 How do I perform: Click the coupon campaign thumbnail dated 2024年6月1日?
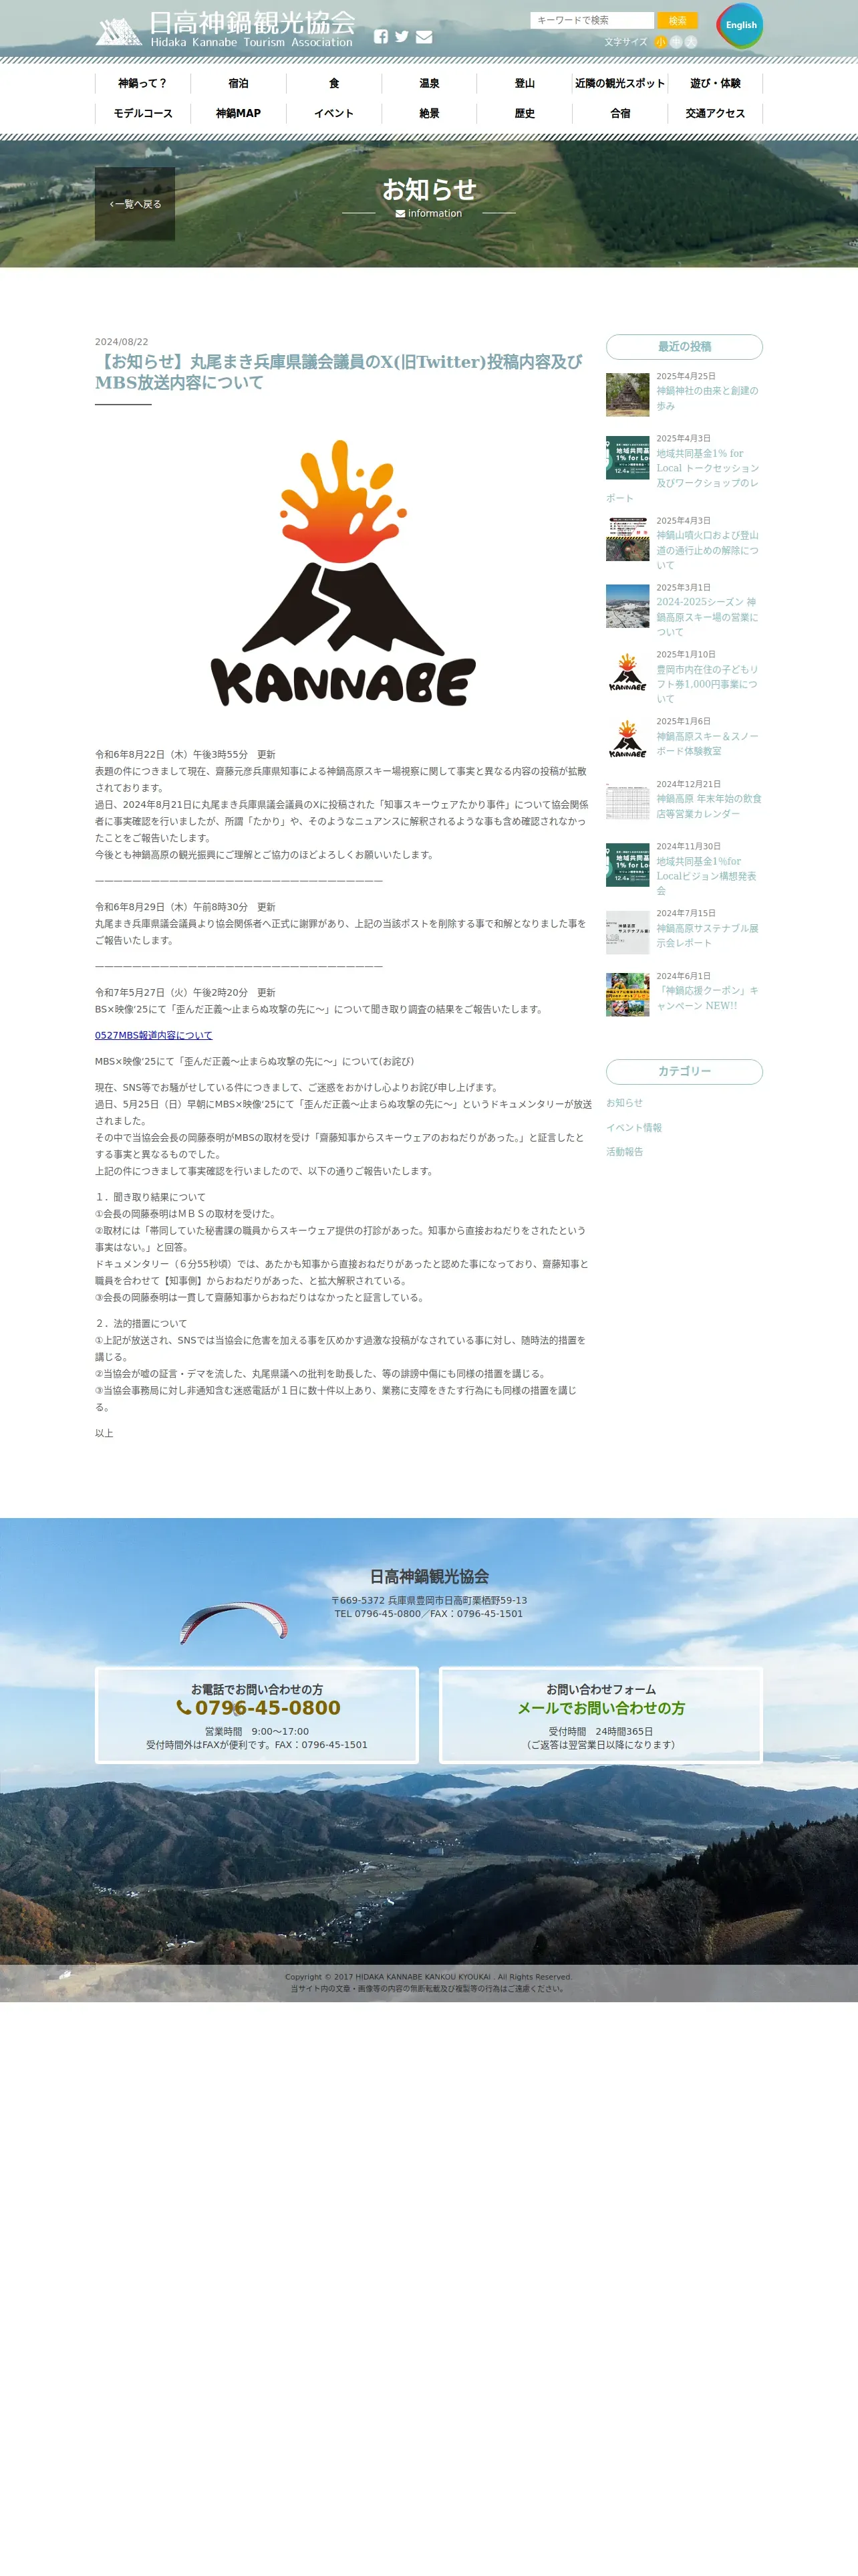(627, 995)
